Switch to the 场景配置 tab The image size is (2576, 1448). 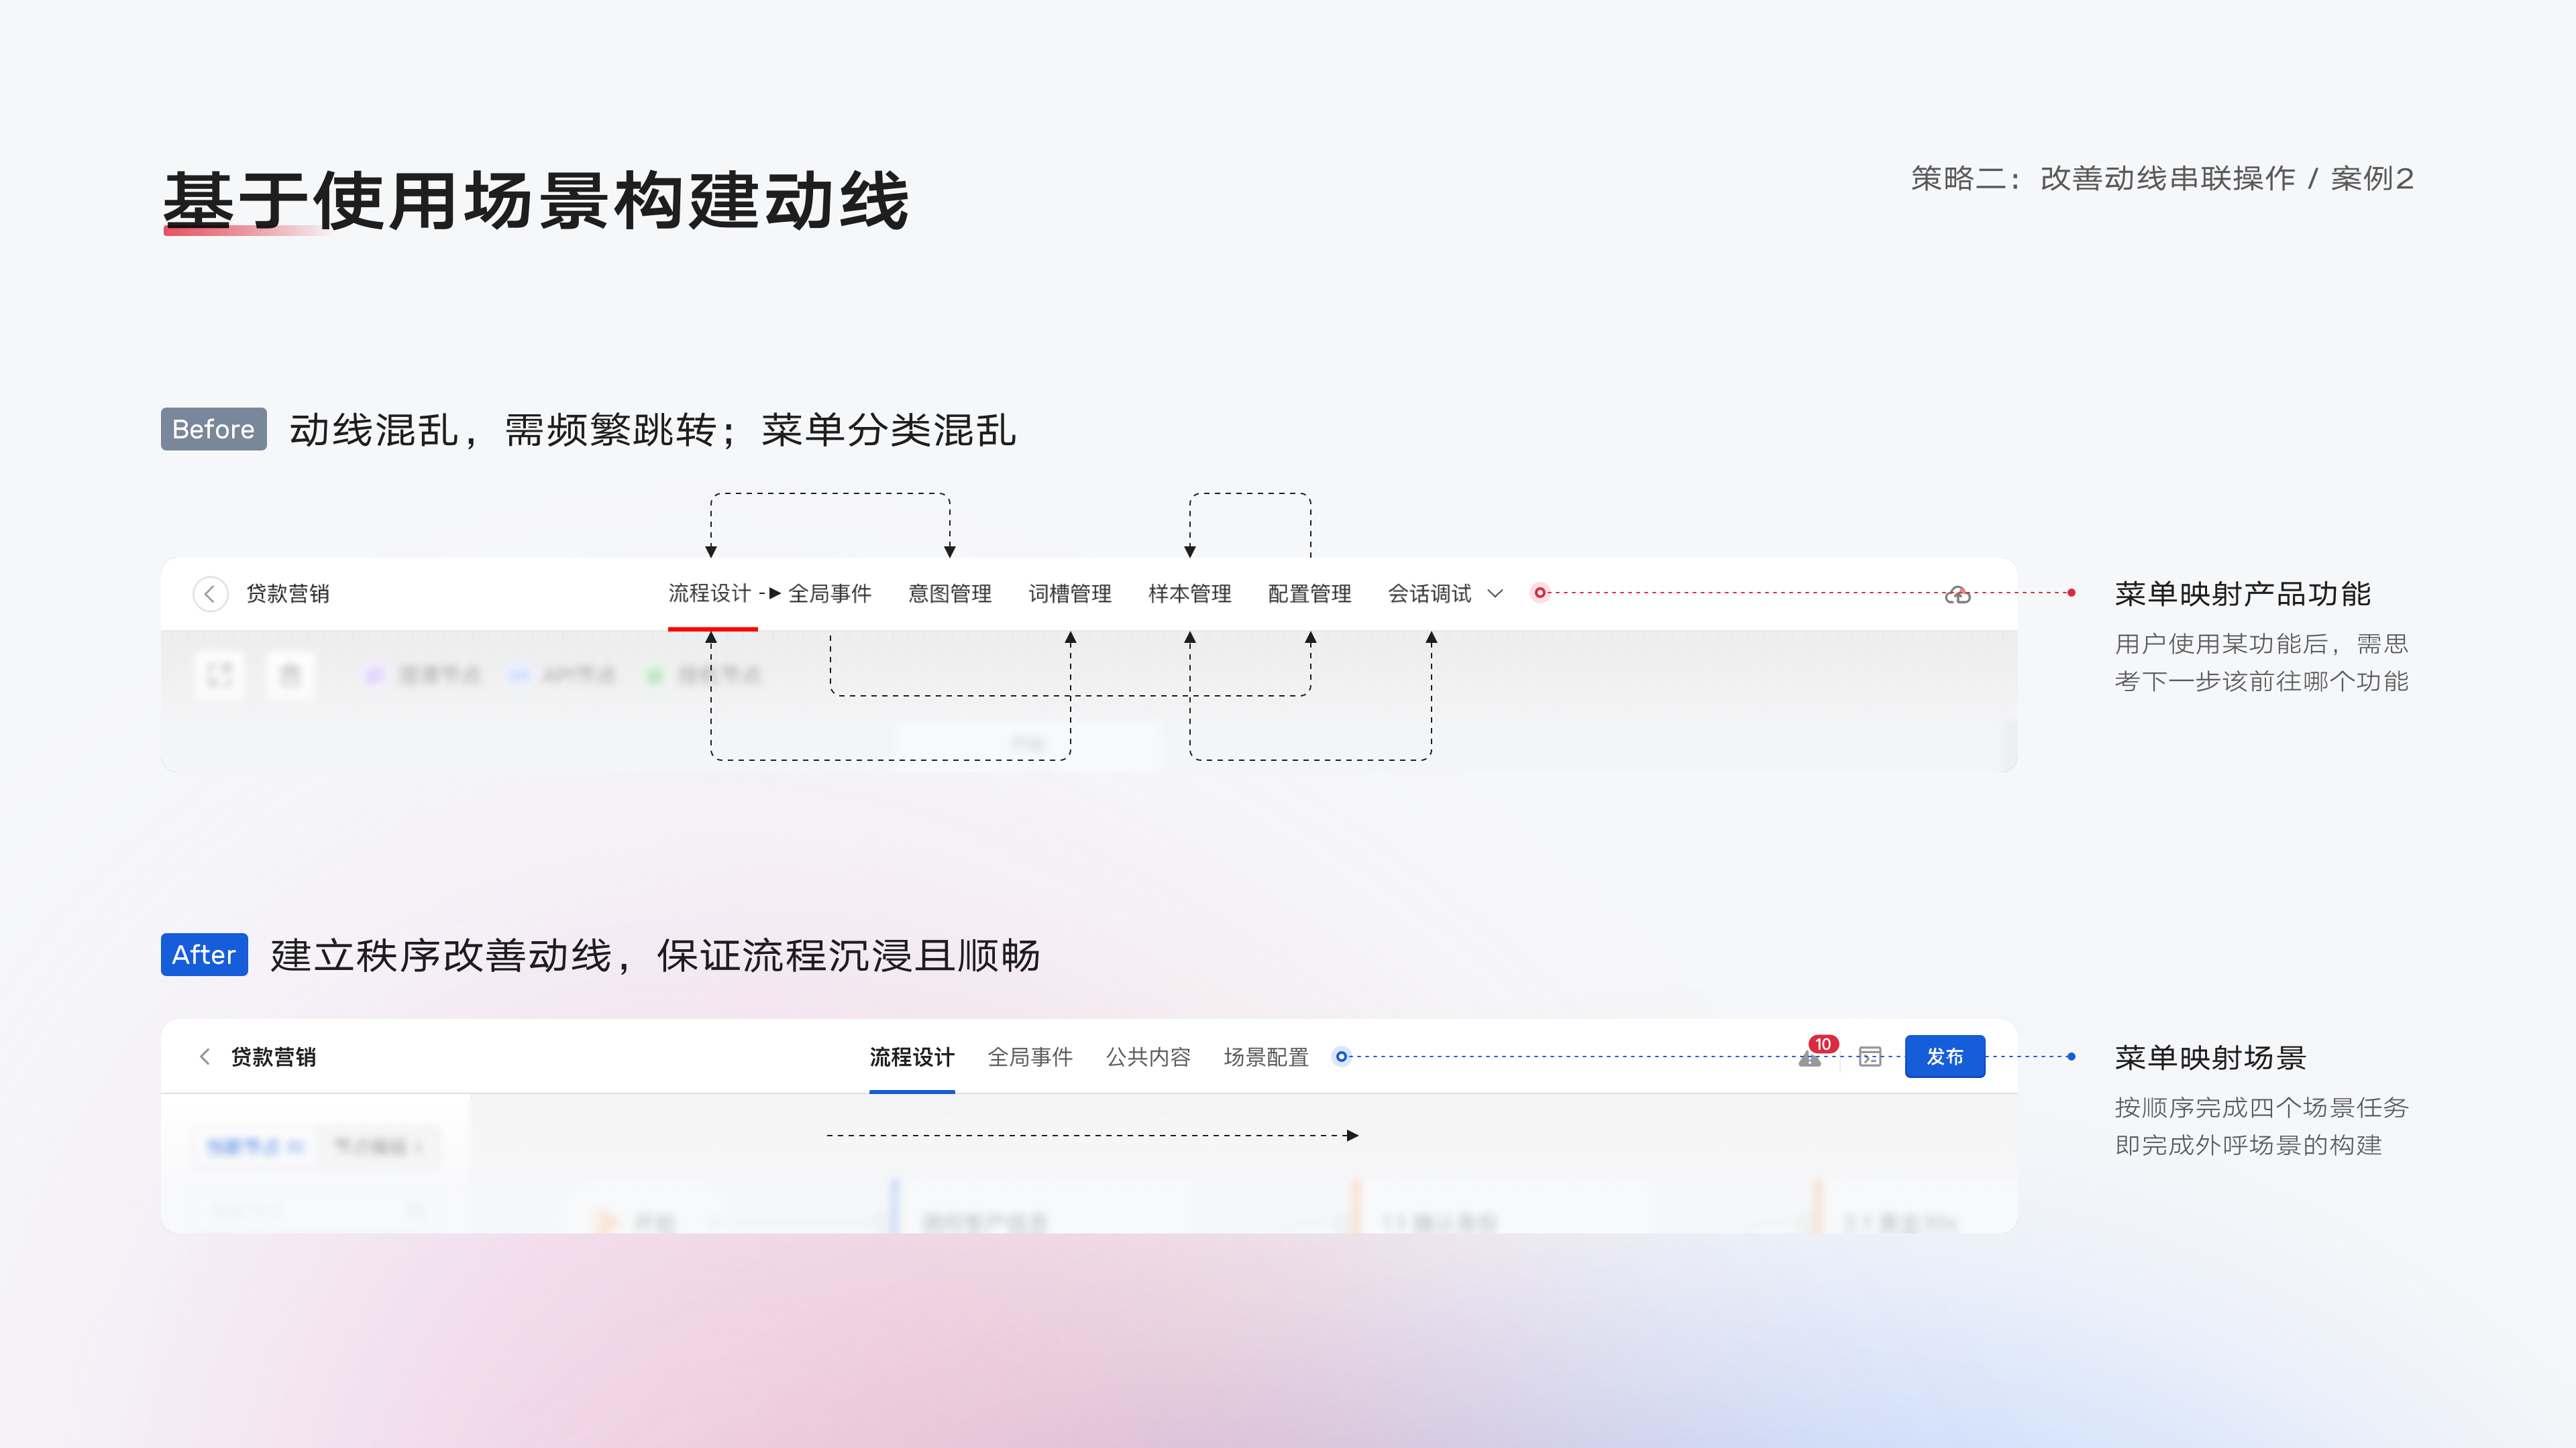point(1266,1057)
